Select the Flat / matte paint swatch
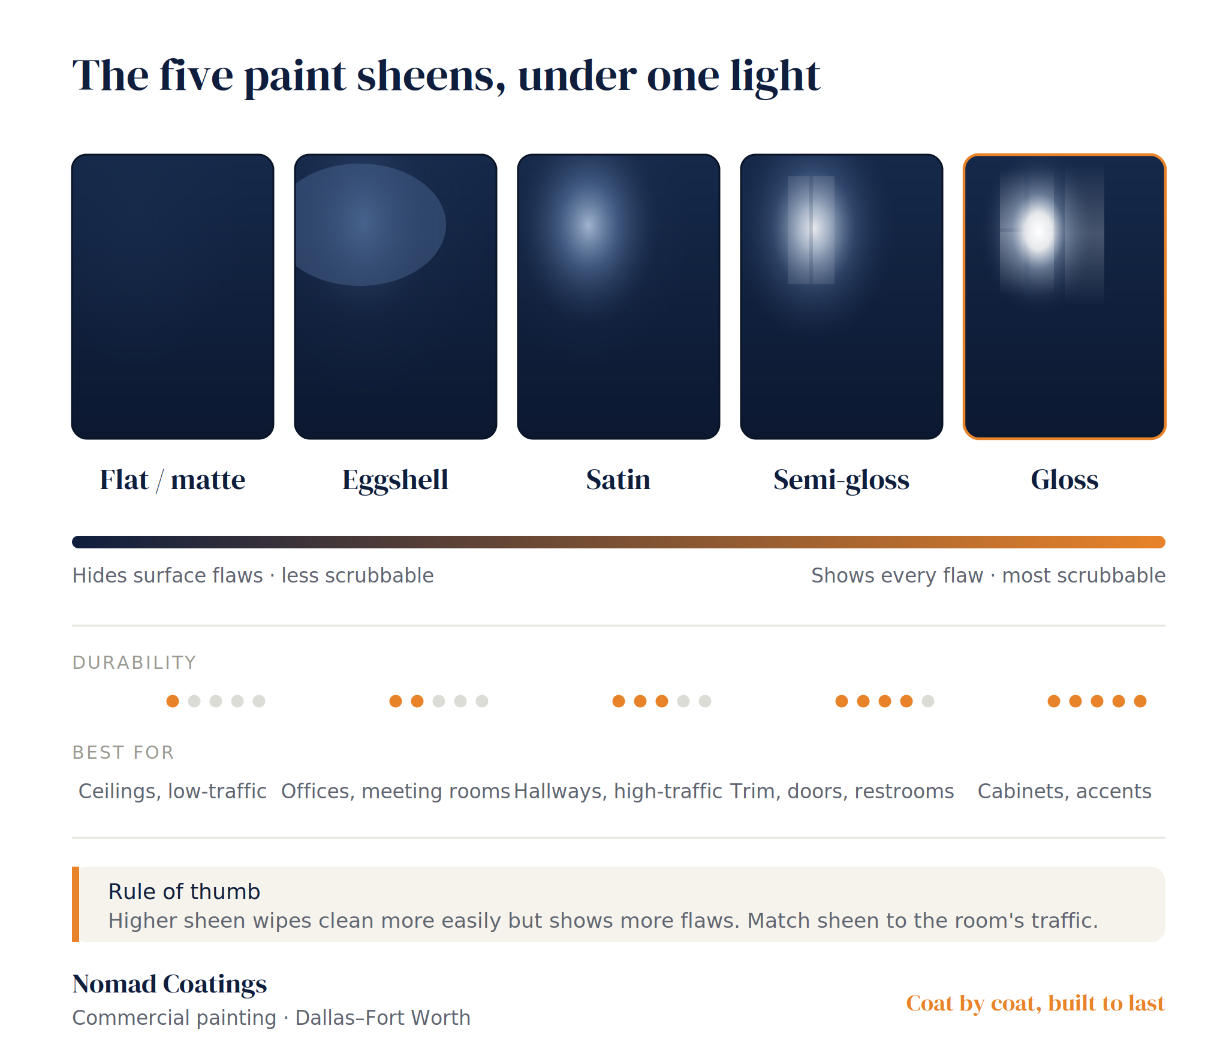This screenshot has width=1223, height=1050. point(173,297)
